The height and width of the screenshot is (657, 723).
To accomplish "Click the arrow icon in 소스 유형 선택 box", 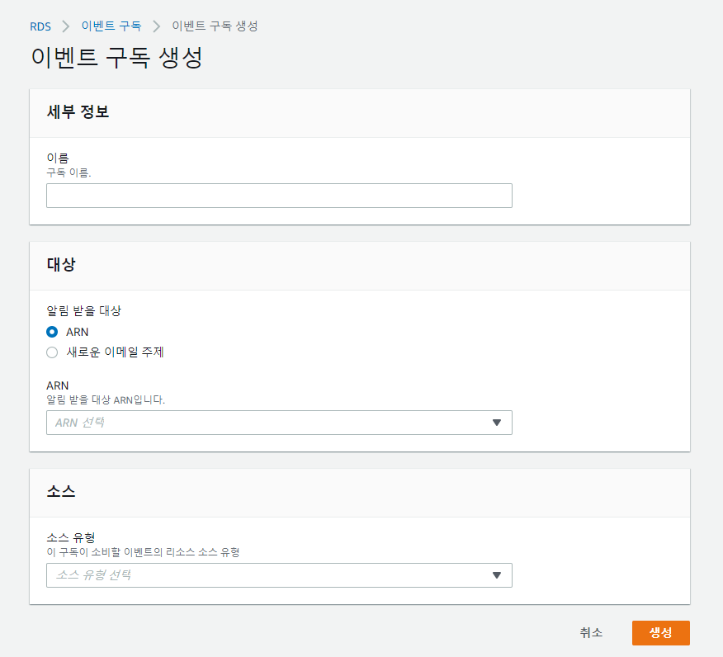I will (496, 575).
